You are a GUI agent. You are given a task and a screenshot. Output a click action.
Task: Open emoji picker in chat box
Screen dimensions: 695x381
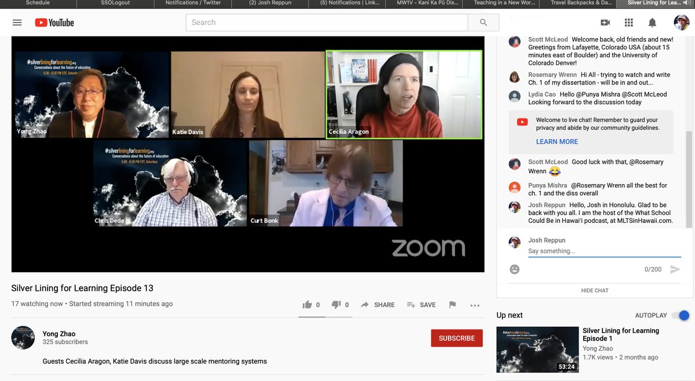514,269
